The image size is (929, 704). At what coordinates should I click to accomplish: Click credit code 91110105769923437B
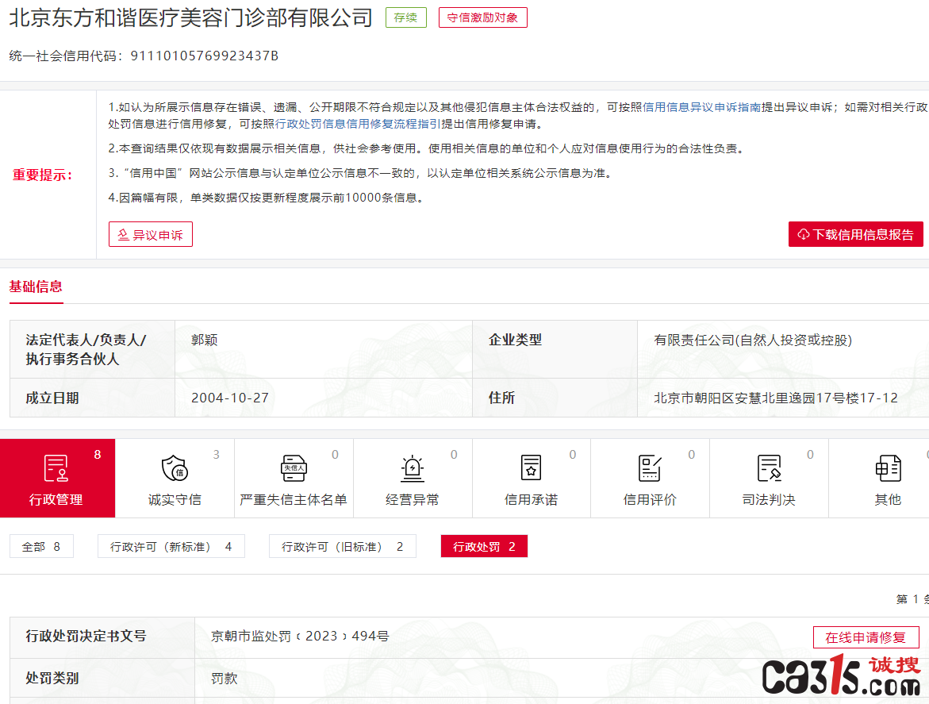(205, 56)
